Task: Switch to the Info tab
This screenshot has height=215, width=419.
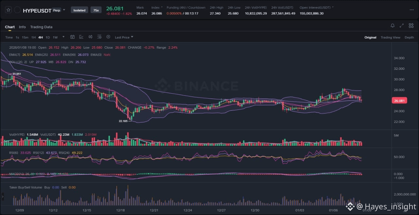Action: [x=22, y=27]
